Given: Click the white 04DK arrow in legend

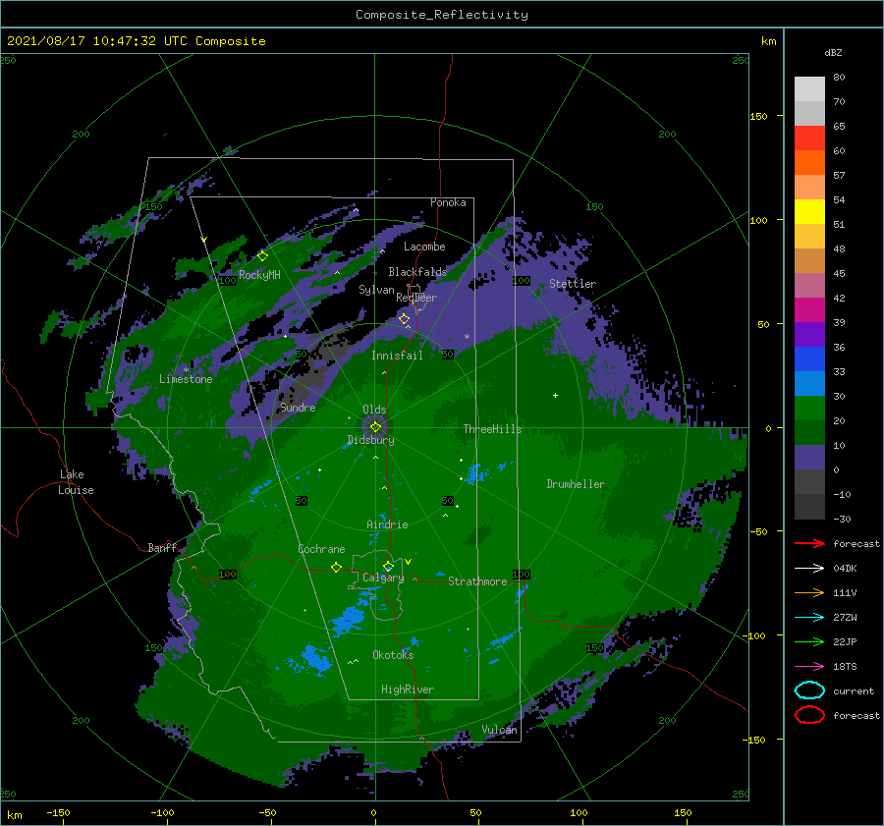Looking at the screenshot, I should (809, 569).
